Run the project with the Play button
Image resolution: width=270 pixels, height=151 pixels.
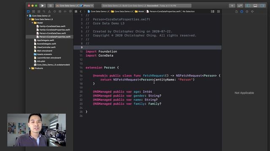click(x=42, y=5)
